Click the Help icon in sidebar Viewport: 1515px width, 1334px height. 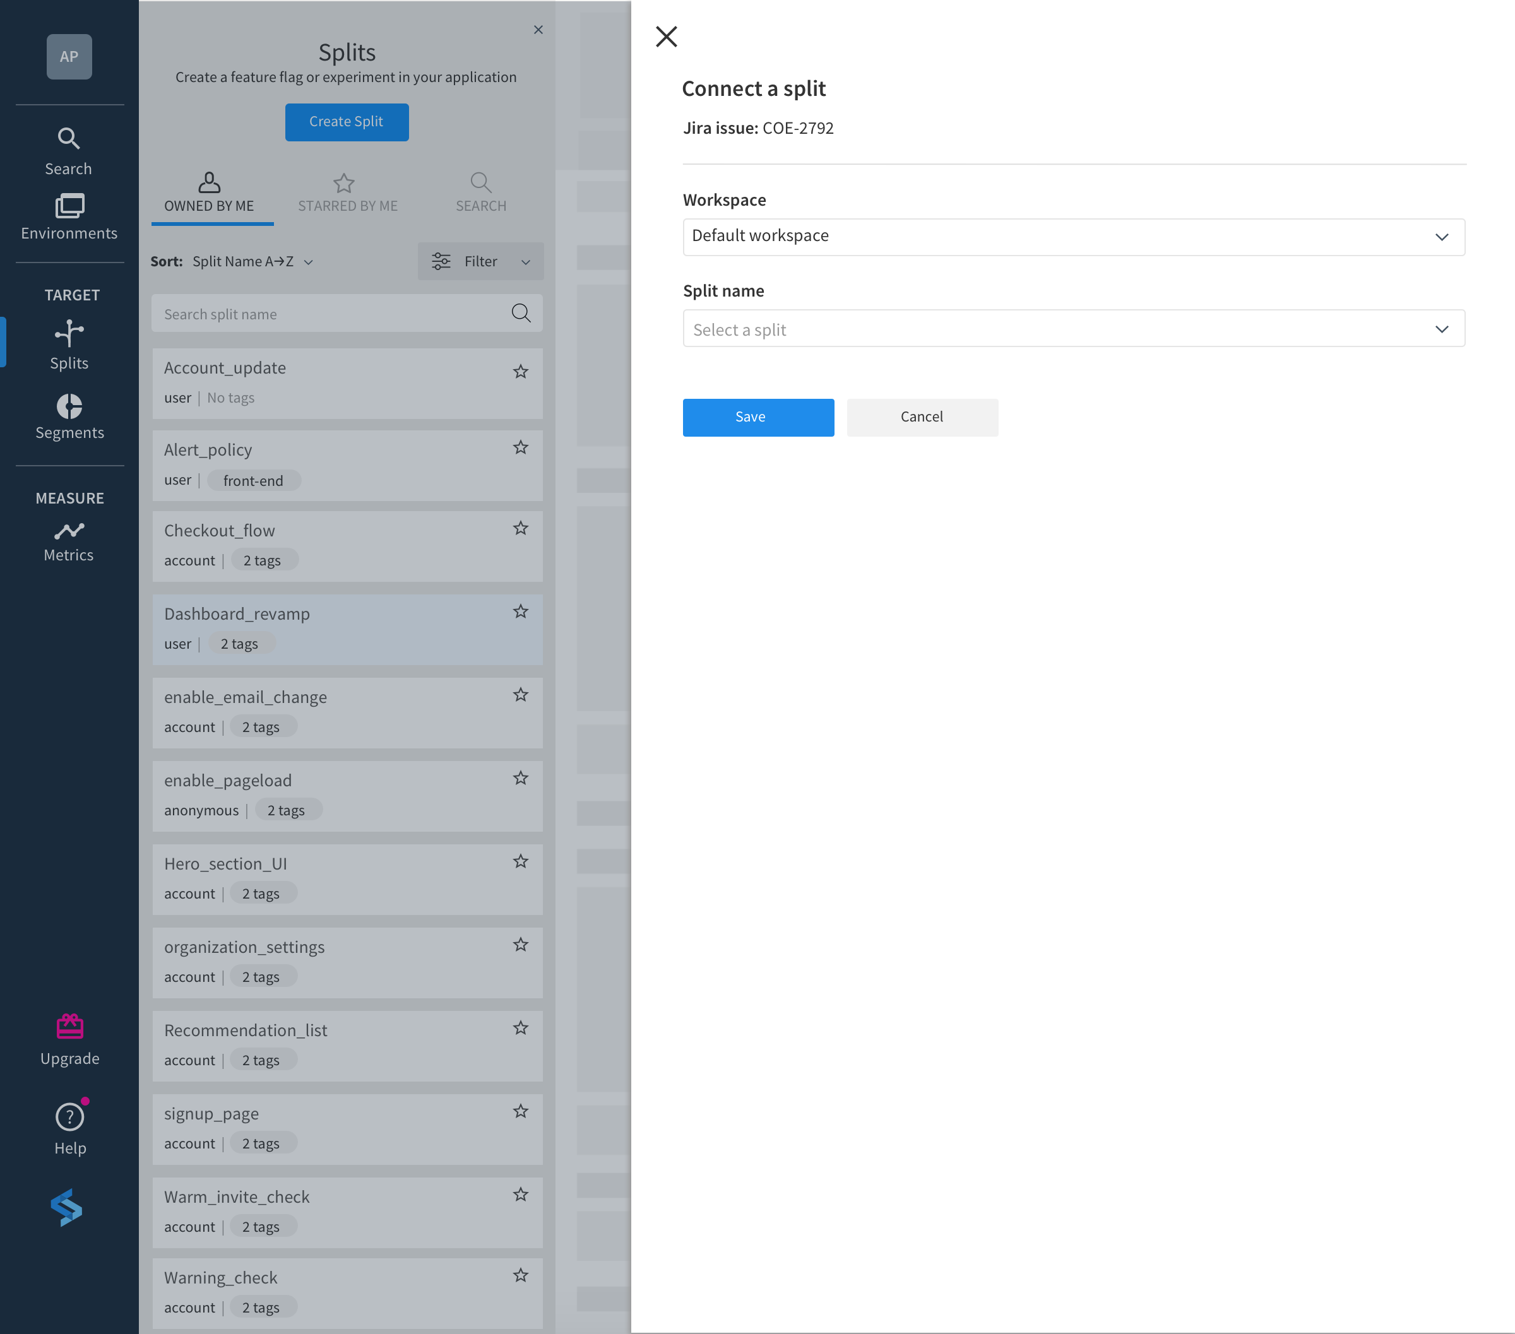(x=68, y=1118)
